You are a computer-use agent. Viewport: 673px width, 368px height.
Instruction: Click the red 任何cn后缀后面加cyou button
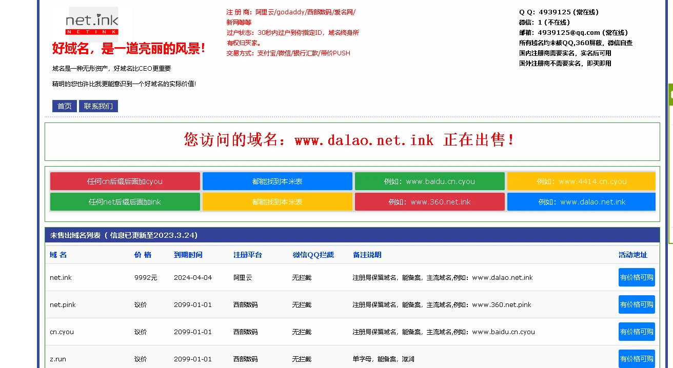pos(125,181)
